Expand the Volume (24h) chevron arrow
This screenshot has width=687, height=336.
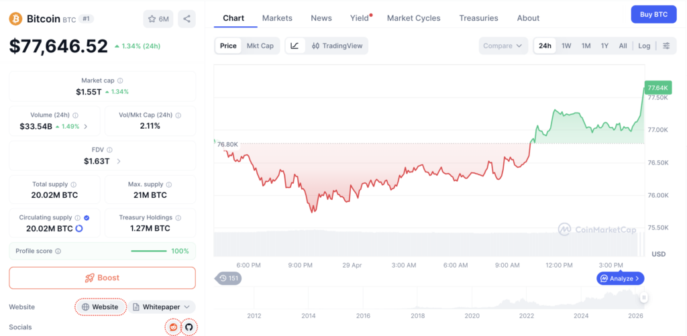(85, 127)
